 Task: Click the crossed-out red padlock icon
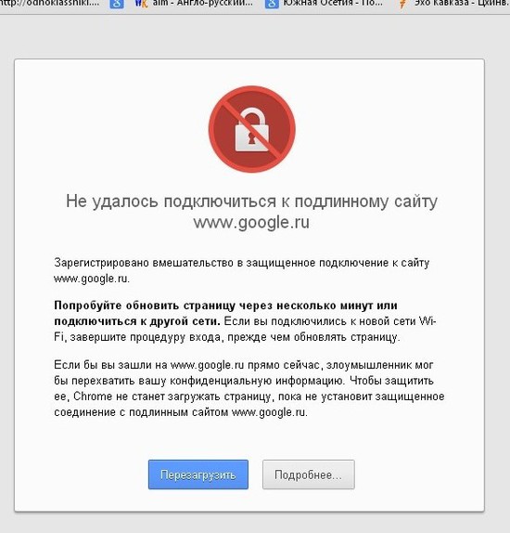pyautogui.click(x=252, y=129)
